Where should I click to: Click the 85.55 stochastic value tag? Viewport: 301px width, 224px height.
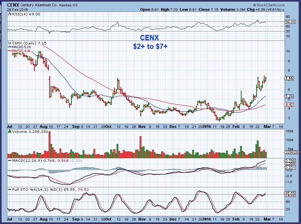point(290,193)
